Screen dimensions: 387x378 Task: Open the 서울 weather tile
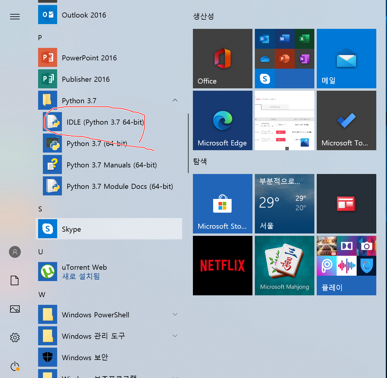(285, 204)
